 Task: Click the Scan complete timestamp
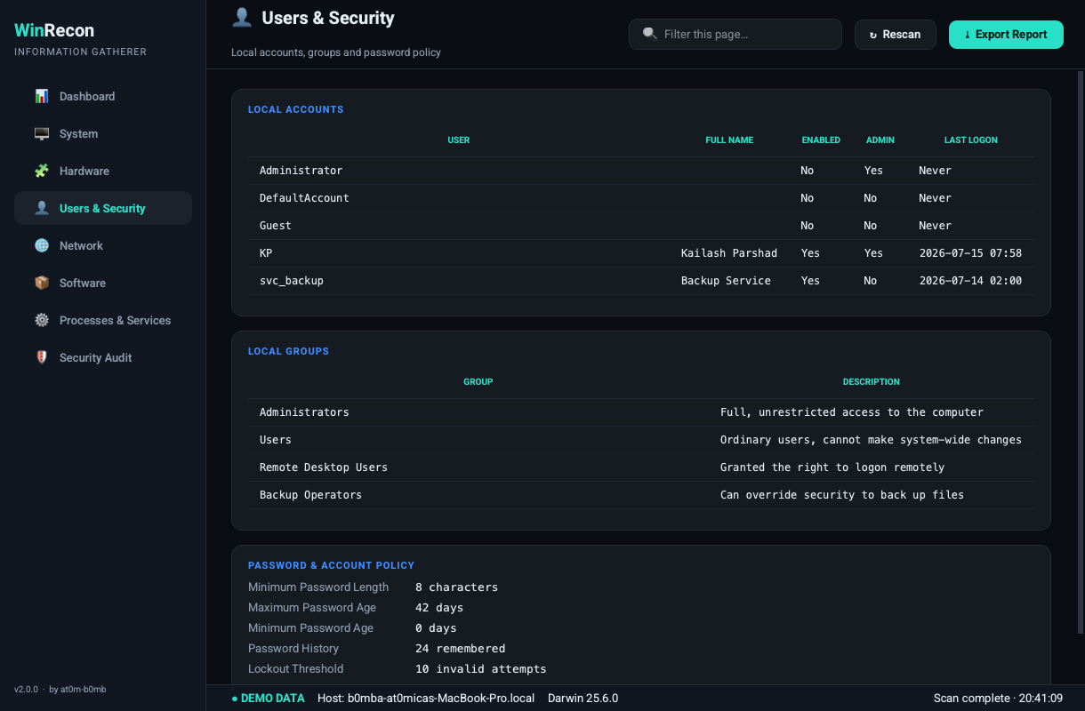(999, 699)
